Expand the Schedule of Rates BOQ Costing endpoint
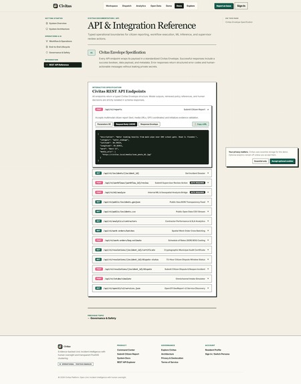Image resolution: width=301 pixels, height=384 pixels. click(x=152, y=240)
